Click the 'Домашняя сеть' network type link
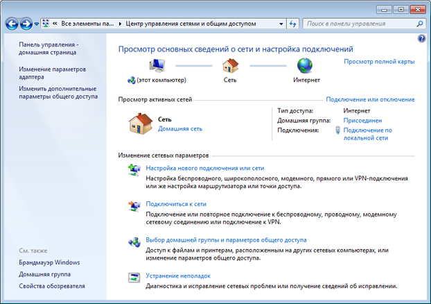 click(x=180, y=129)
